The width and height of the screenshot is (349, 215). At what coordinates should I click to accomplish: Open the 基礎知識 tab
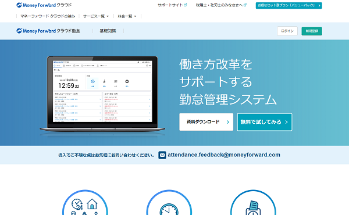pos(108,31)
